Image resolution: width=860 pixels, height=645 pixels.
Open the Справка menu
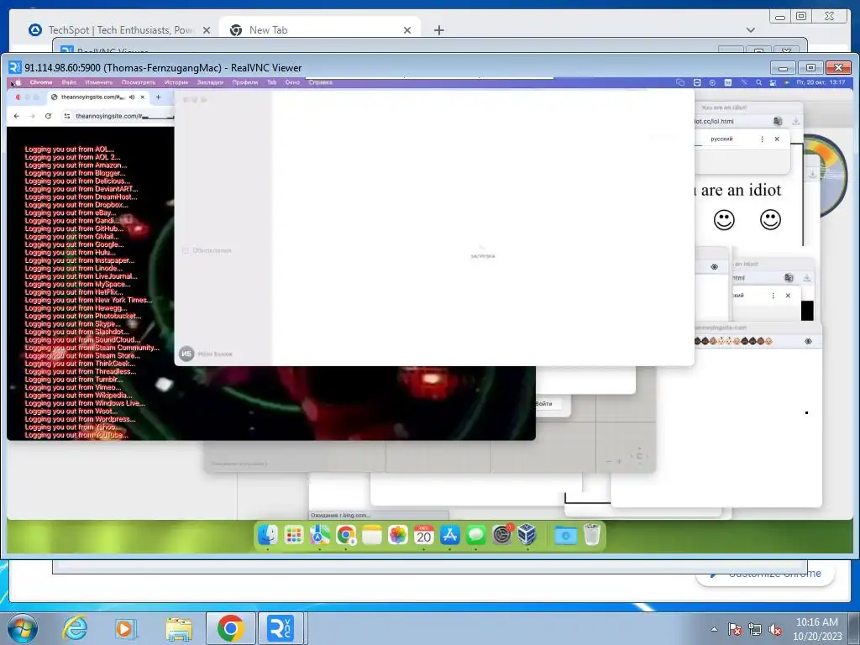[320, 82]
